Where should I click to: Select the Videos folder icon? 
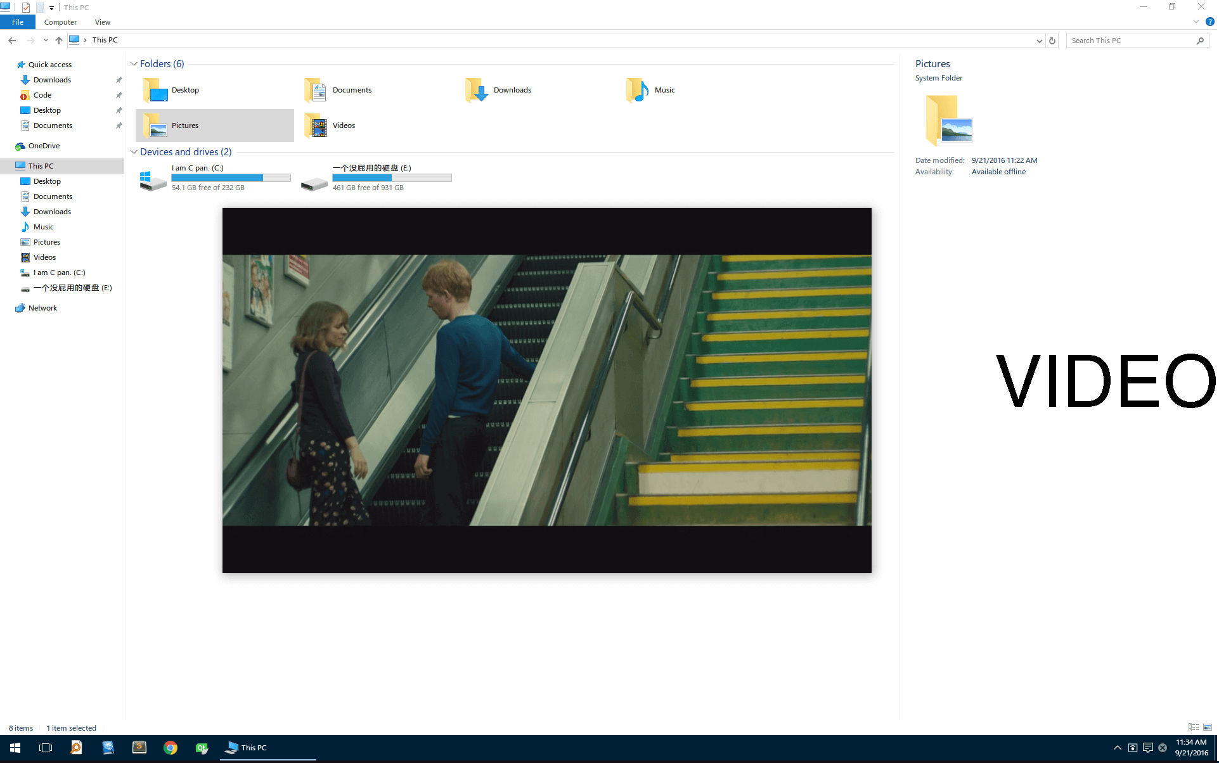click(316, 126)
